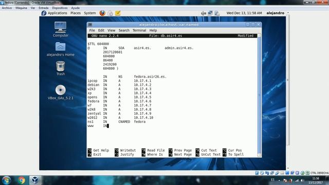
Task: Click the terminal vertical scrollbar
Action: click(259, 95)
